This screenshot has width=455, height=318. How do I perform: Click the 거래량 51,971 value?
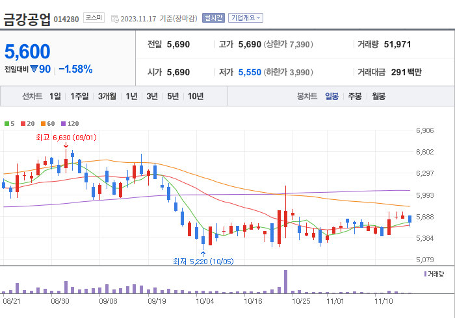(x=397, y=44)
